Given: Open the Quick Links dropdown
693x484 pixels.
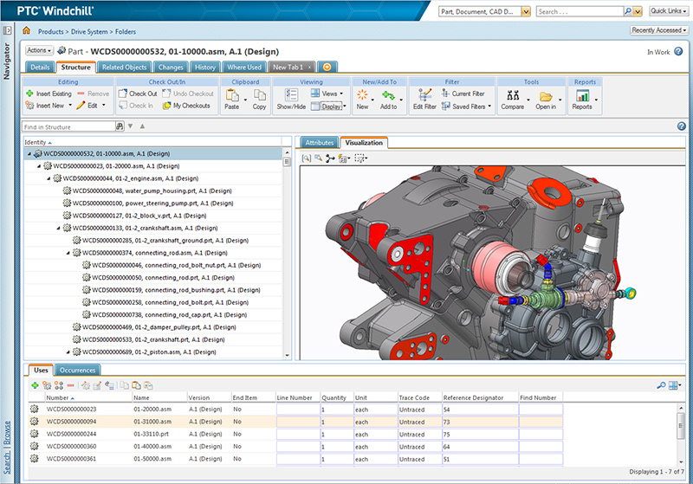Looking at the screenshot, I should (x=669, y=11).
